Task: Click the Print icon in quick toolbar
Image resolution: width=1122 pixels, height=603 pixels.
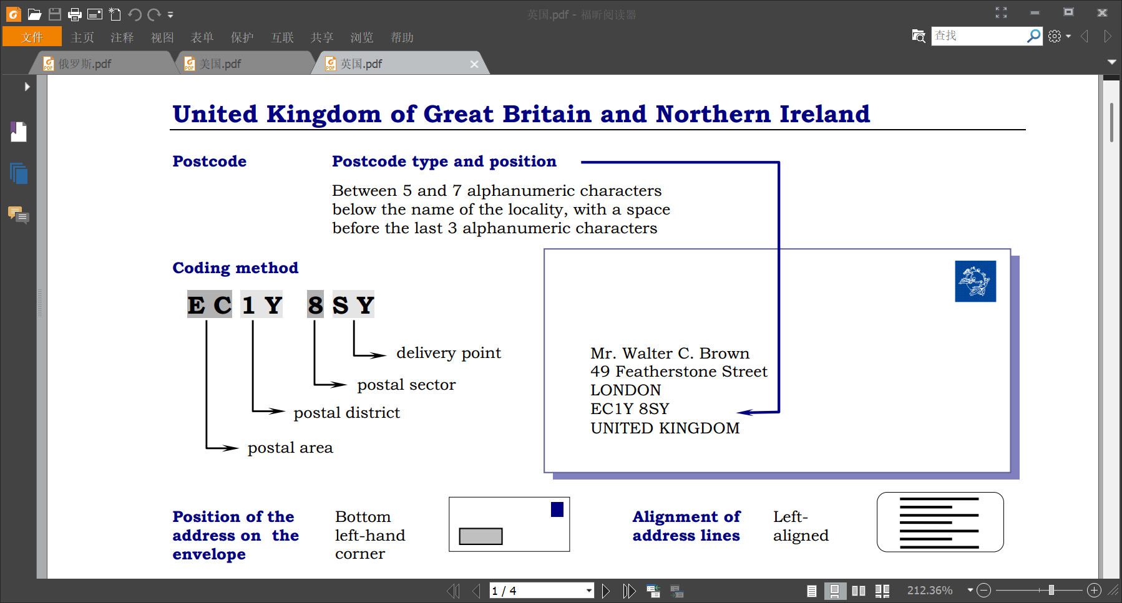Action: (x=75, y=14)
